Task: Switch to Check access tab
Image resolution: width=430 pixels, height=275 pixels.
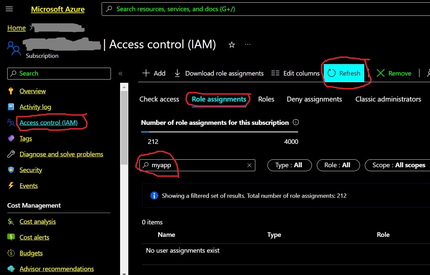Action: pos(159,99)
